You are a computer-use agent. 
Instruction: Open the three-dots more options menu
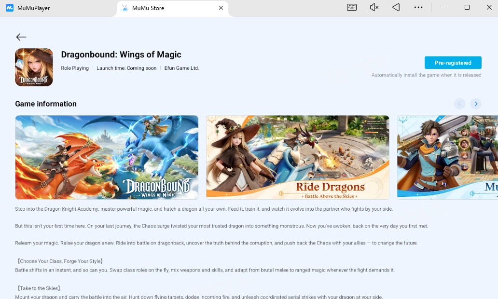click(418, 7)
